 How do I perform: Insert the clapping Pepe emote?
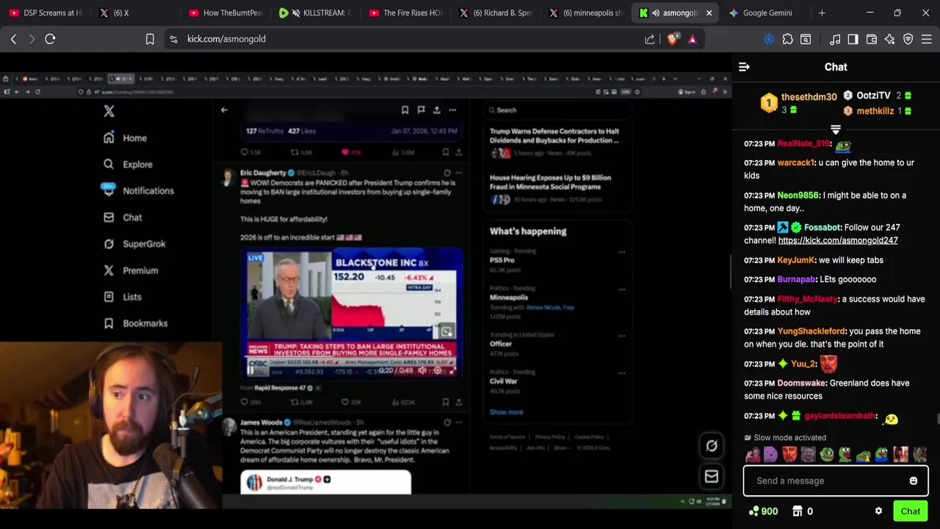[827, 455]
